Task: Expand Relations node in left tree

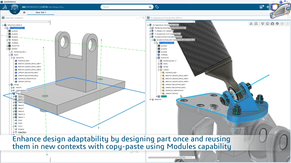Action: point(7,40)
